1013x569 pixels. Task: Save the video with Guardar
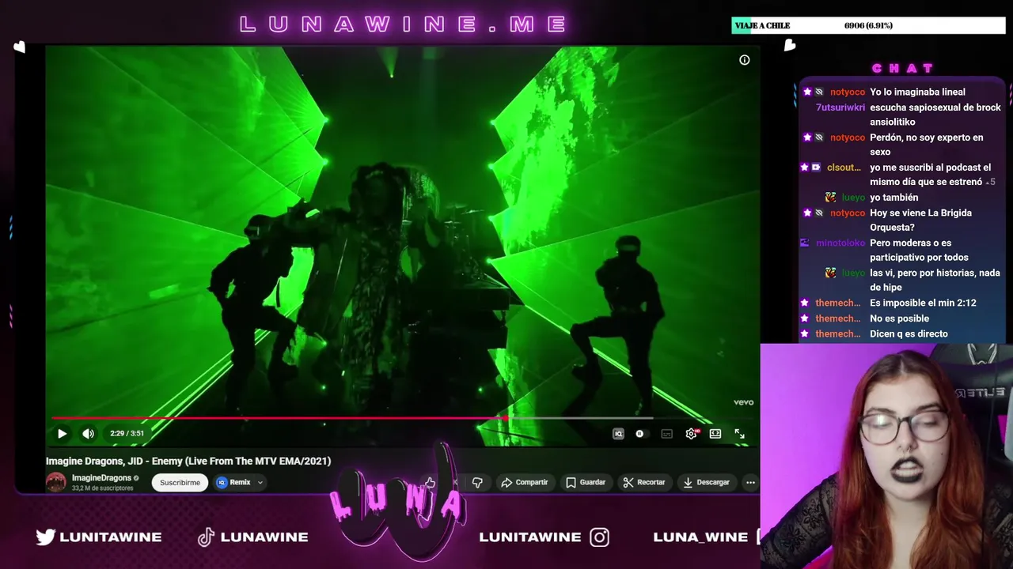[x=586, y=482]
